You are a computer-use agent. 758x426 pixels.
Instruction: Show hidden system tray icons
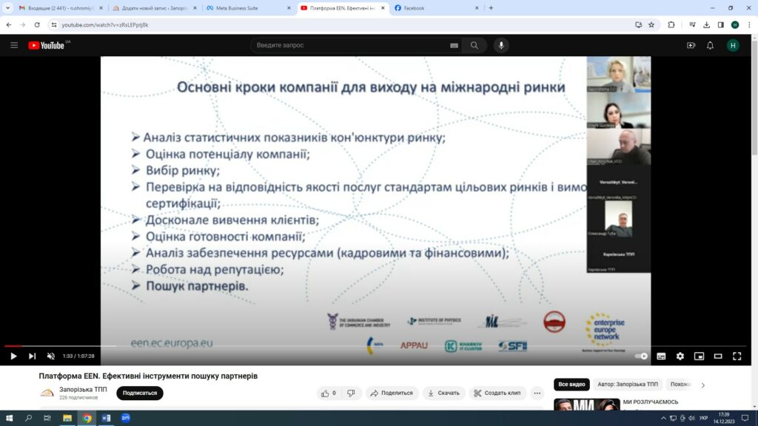point(663,419)
